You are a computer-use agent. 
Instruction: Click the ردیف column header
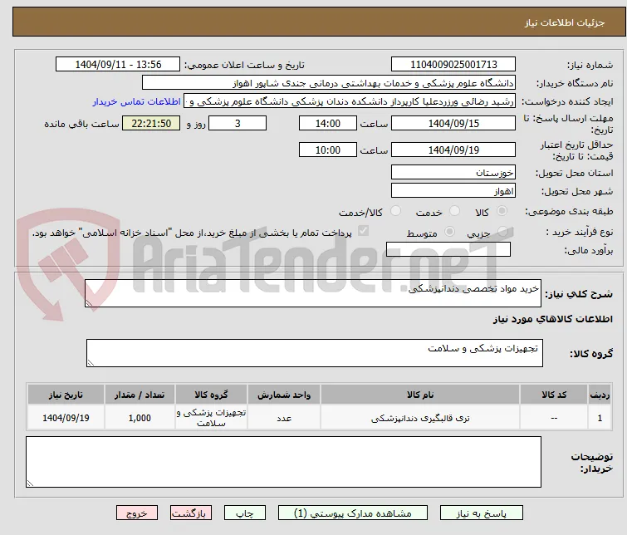[600, 395]
